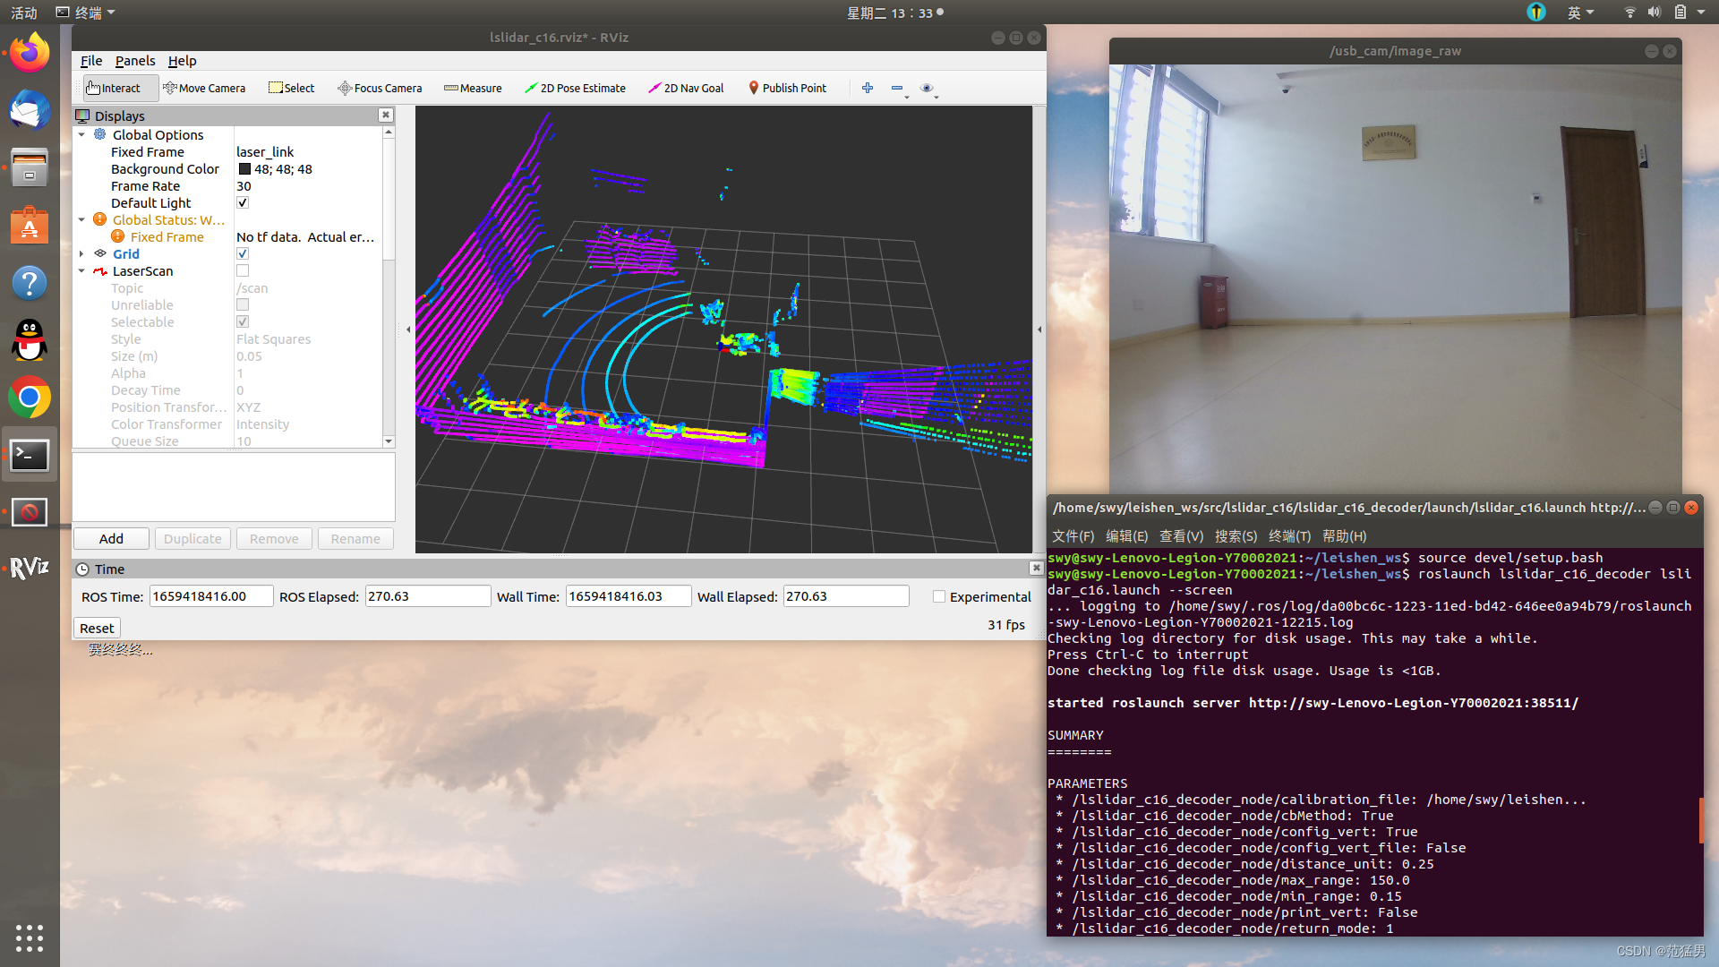This screenshot has width=1719, height=967.
Task: Open the Help icon in dock
Action: [x=30, y=283]
